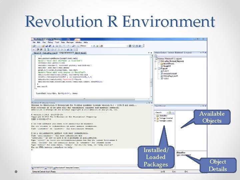Screen dimensions: 240x180
Task: Click the Open File folder icon
Action: tap(43, 46)
